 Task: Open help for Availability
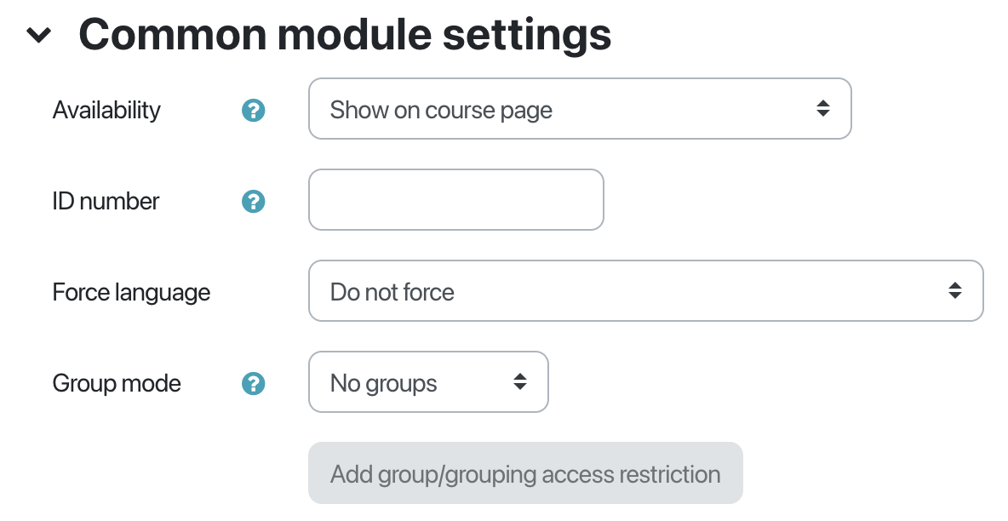(254, 110)
